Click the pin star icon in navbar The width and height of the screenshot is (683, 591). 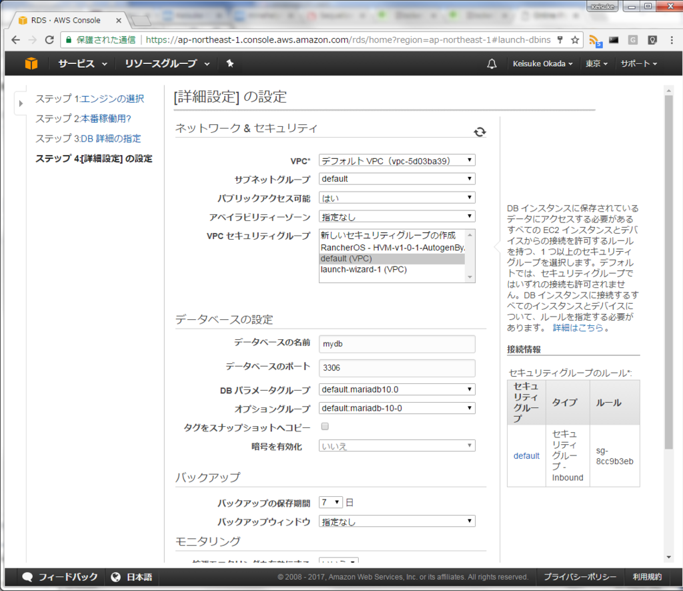230,63
